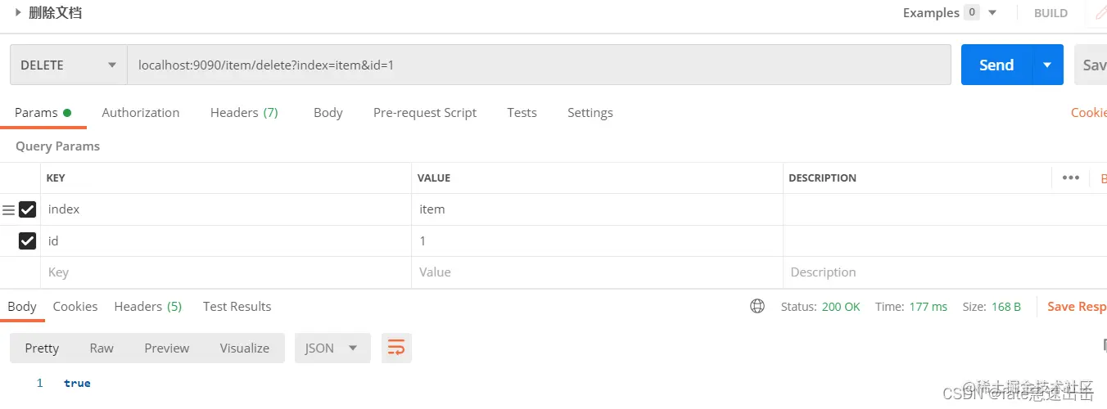
Task: Click the Save Response link
Action: point(1077,306)
